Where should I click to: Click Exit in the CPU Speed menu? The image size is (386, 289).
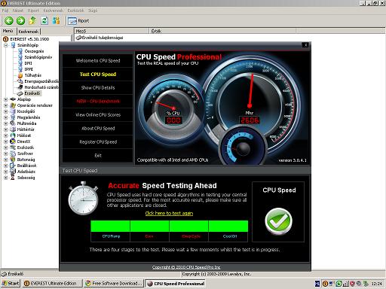(x=98, y=156)
